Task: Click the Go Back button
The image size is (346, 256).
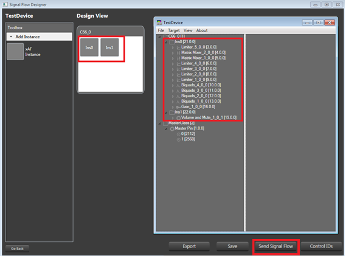Action: (x=17, y=249)
